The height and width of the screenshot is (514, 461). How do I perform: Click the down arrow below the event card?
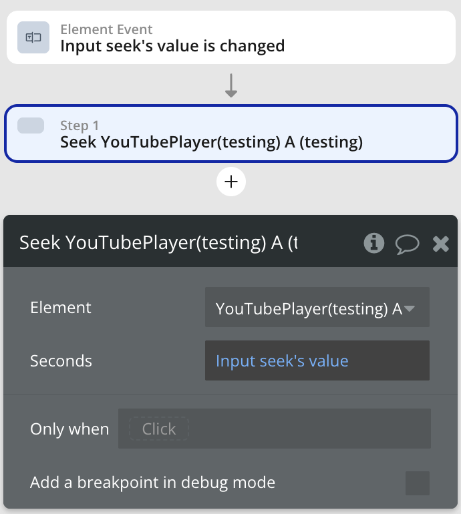[231, 86]
